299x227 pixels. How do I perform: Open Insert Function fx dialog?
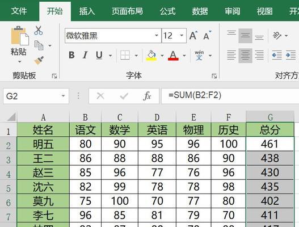(147, 96)
